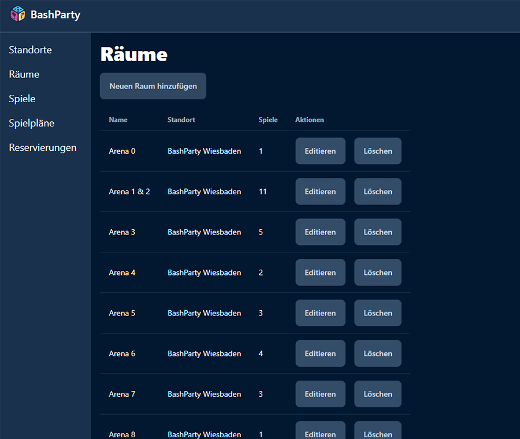The width and height of the screenshot is (520, 439).
Task: Open the editor for Arena 5
Action: click(320, 312)
